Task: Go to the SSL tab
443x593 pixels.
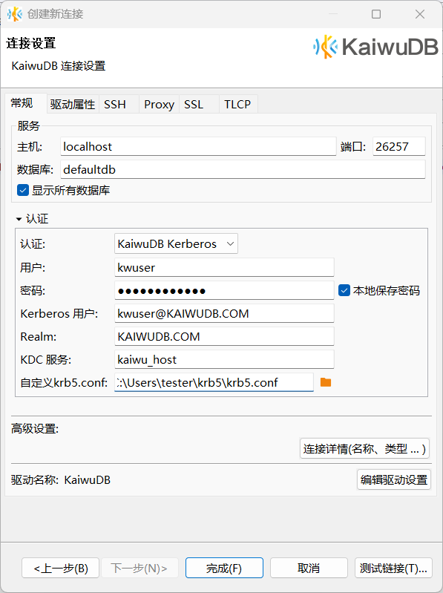Action: coord(194,105)
